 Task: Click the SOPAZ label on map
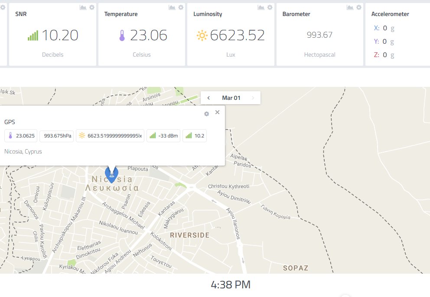296,268
